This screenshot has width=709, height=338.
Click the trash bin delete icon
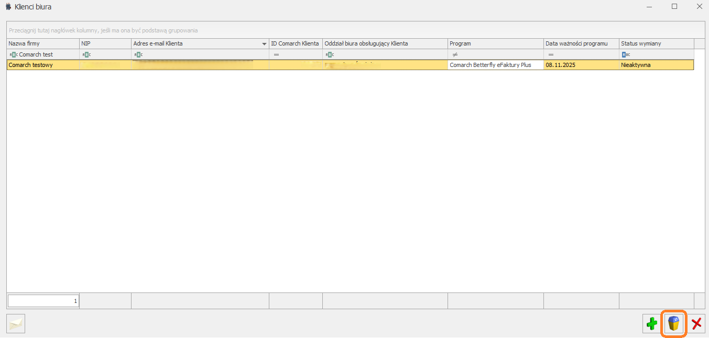pos(674,324)
